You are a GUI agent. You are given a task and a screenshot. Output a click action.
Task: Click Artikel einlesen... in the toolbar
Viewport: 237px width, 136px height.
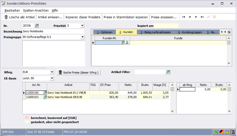click(x=50, y=17)
